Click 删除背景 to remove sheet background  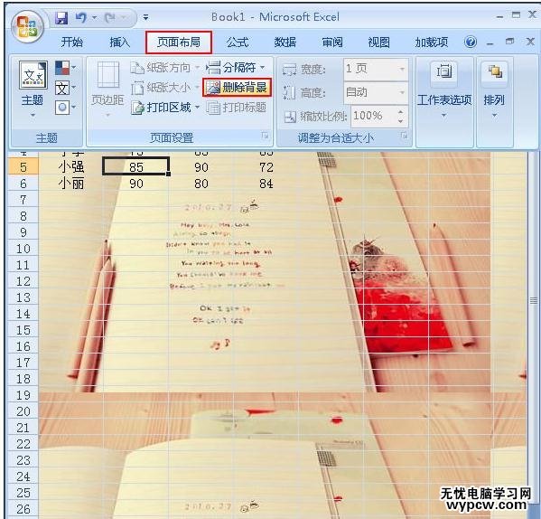click(x=237, y=88)
